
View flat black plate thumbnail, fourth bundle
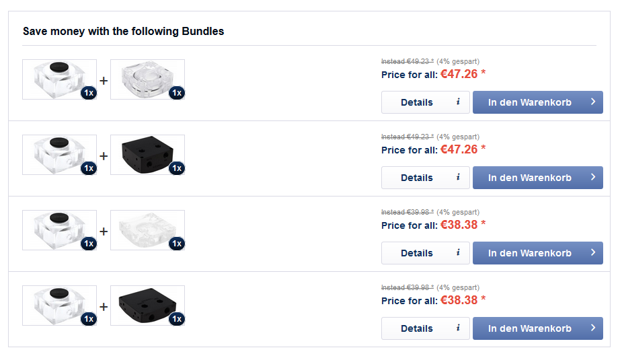pos(147,306)
